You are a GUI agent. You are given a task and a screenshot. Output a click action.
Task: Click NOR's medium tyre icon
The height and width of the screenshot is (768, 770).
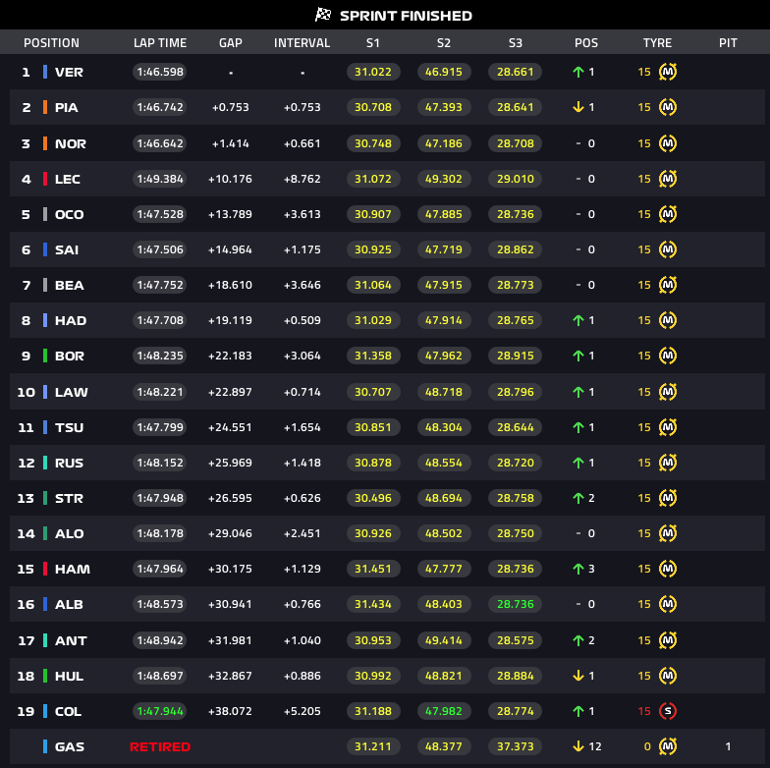click(x=668, y=143)
